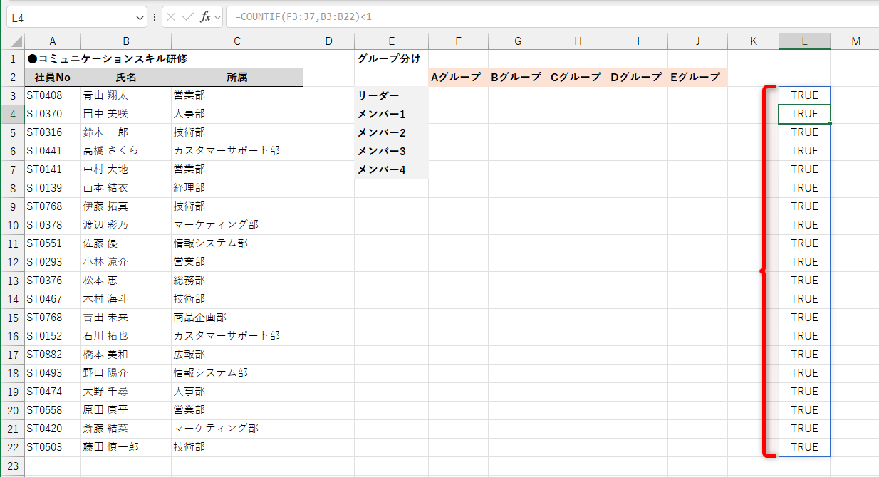Expand the formula bar function dropdown chevron
Viewport: 879px width, 477px height.
click(x=217, y=16)
